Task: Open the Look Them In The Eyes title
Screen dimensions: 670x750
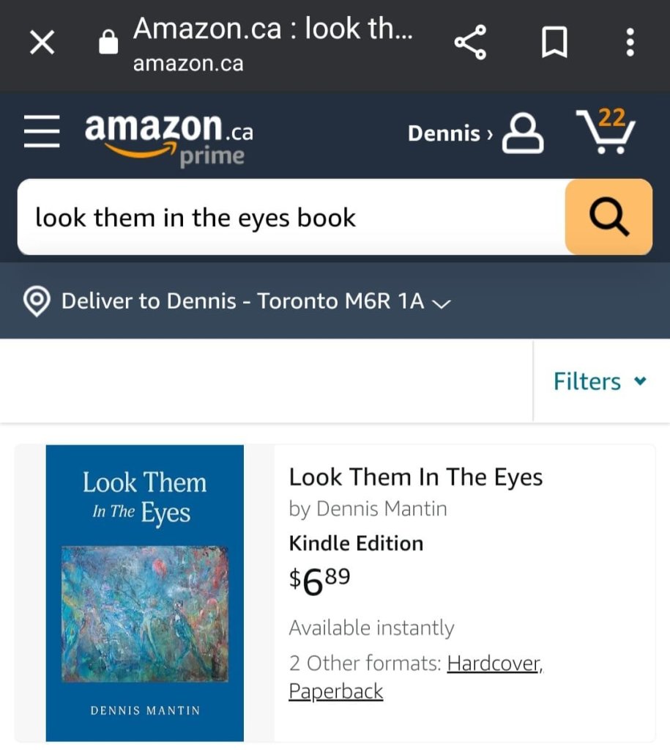Action: point(416,477)
